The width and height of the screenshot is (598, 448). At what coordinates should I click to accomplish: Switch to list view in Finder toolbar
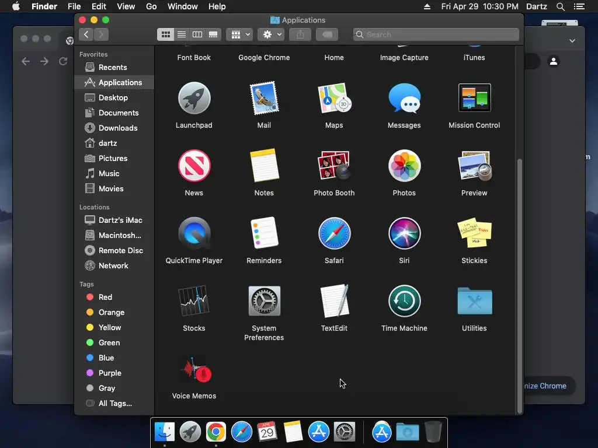[182, 34]
